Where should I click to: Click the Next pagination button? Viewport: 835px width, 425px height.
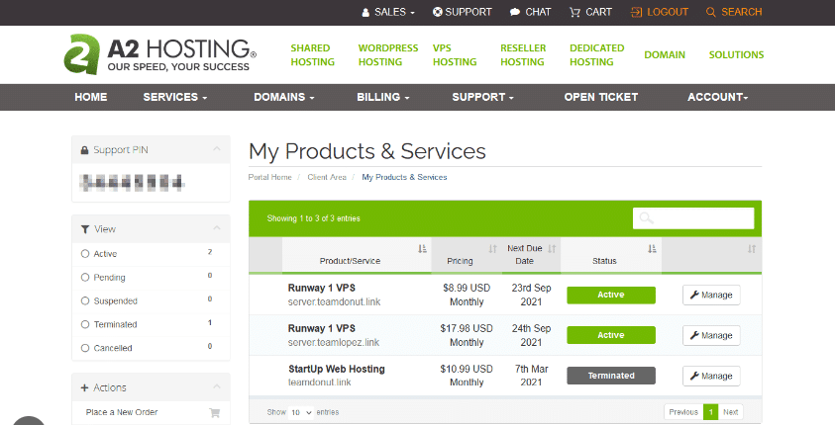[731, 412]
